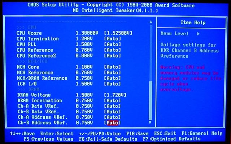
Task: Open CPU PLL [Auto] value
Action: (112, 44)
